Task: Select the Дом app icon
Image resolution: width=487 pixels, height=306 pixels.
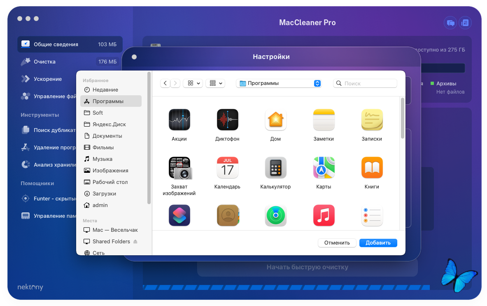Action: (x=275, y=120)
